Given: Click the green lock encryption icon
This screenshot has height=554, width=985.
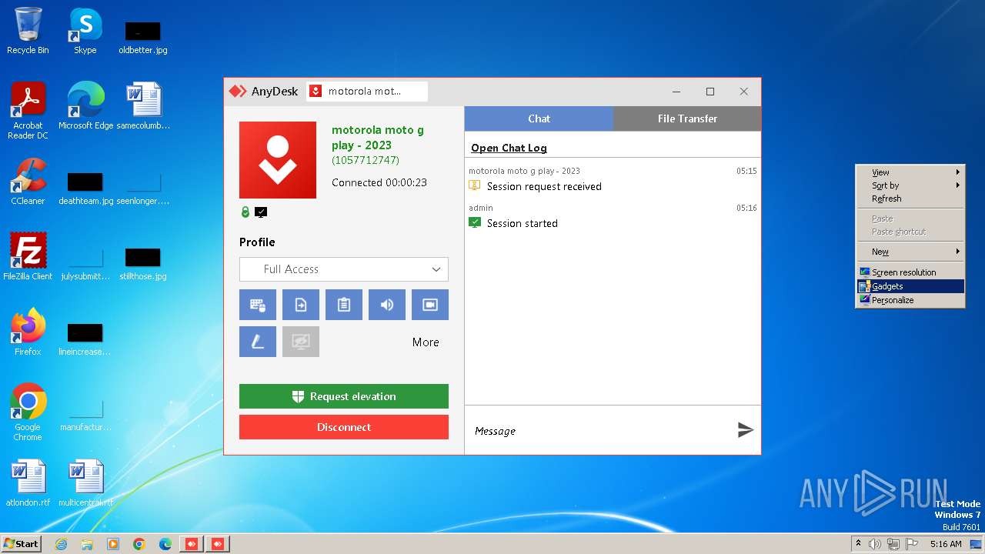Looking at the screenshot, I should click(x=245, y=212).
